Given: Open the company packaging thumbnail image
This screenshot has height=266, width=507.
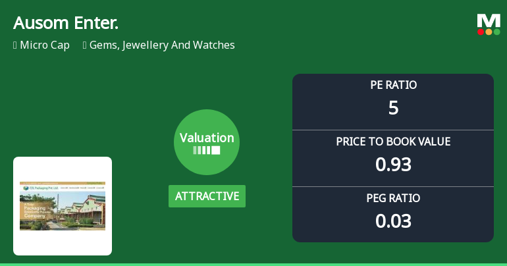Looking at the screenshot, I should point(63,206).
